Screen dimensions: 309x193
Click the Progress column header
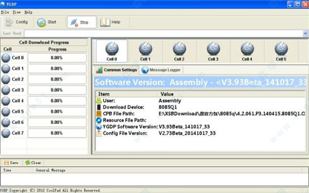[x=57, y=49]
